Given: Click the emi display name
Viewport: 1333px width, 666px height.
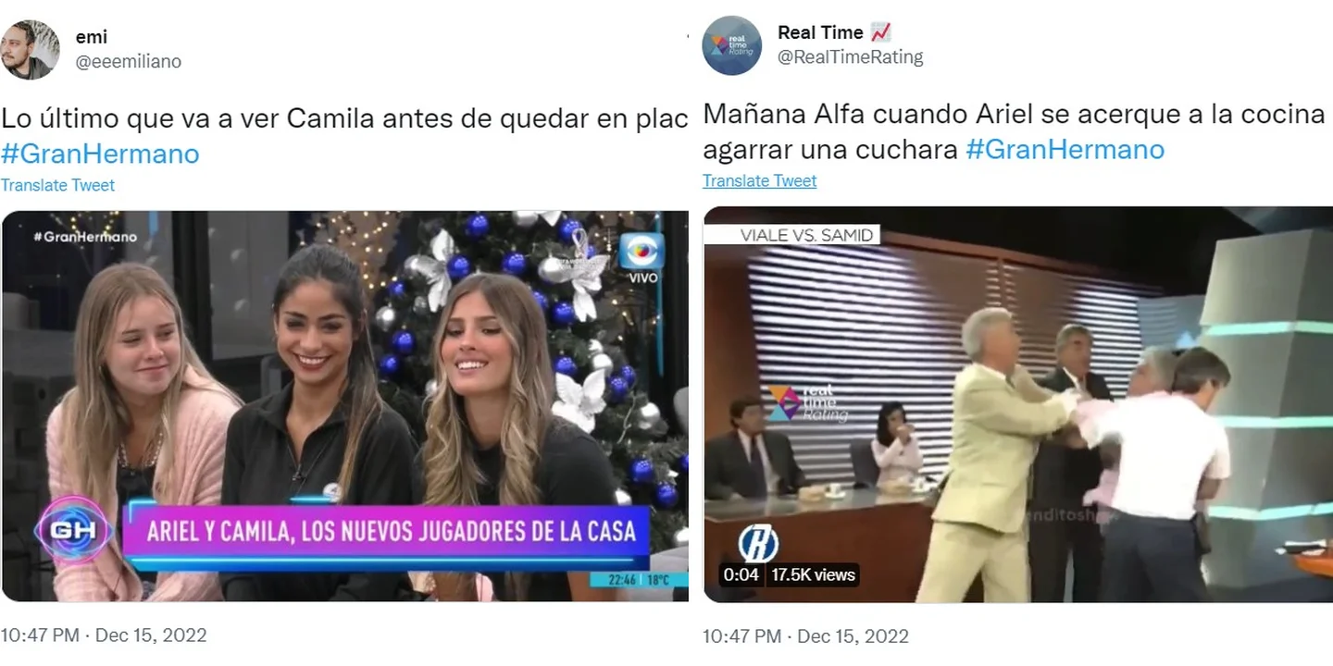Looking at the screenshot, I should (91, 37).
